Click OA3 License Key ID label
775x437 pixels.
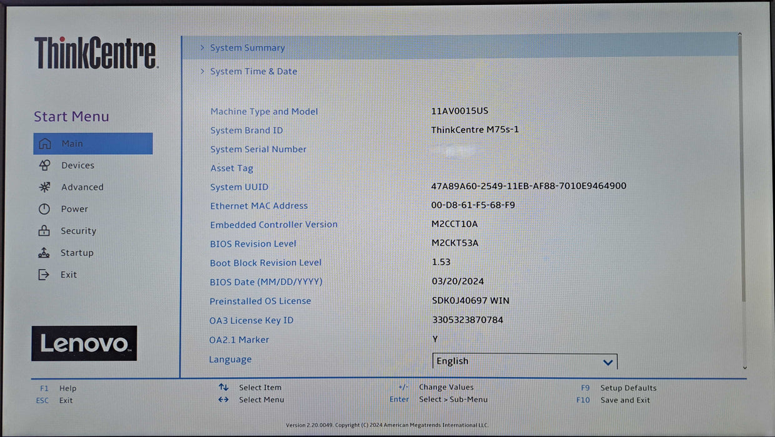251,320
